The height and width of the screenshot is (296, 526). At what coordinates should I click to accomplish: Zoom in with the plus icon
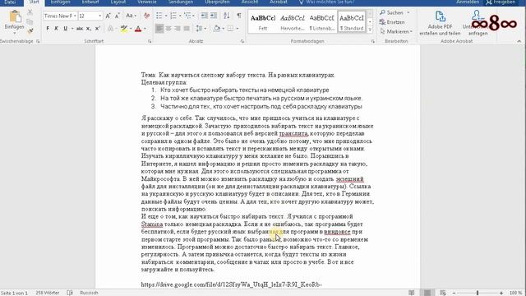(501, 293)
